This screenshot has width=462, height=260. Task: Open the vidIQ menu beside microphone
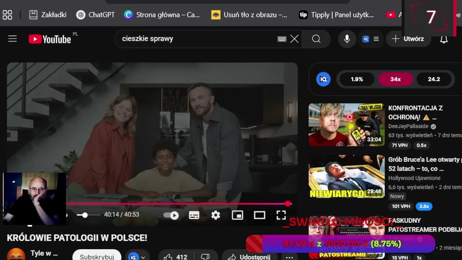(371, 39)
